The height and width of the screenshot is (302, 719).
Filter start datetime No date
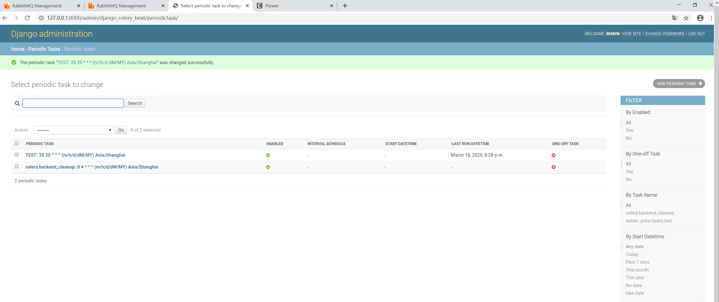(x=634, y=285)
